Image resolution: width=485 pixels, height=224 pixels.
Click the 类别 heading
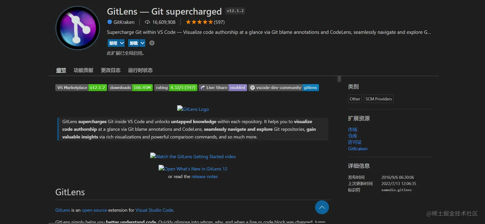pyautogui.click(x=353, y=87)
